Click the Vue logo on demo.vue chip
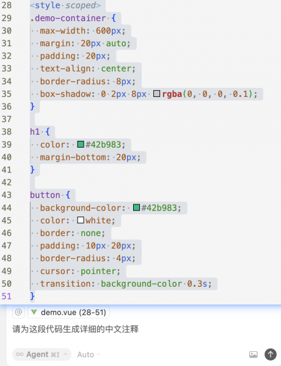The width and height of the screenshot is (281, 366). [x=34, y=312]
